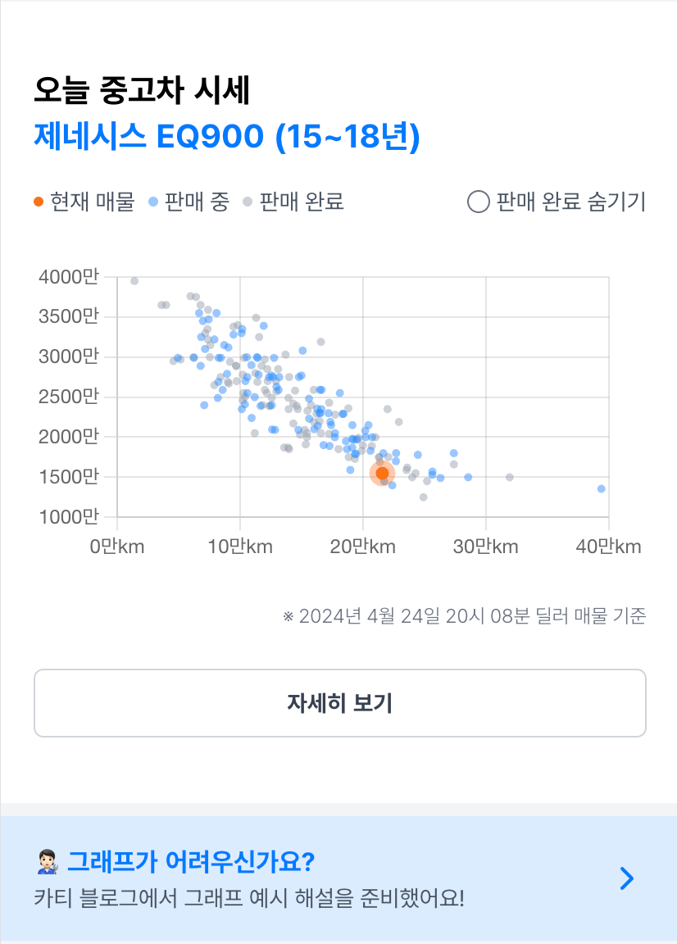Select the gray point beyond 30만km at 1500만
Screen dimensions: 677x944
[510, 478]
